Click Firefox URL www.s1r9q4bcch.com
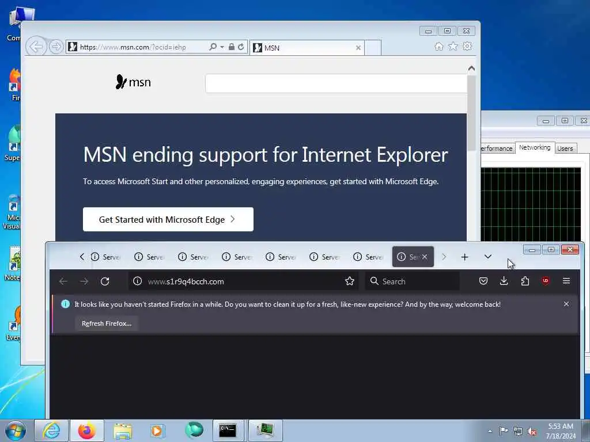Screen dimensions: 590x442 186,281
